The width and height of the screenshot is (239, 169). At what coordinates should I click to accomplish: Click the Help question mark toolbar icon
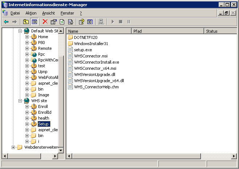pos(82,22)
